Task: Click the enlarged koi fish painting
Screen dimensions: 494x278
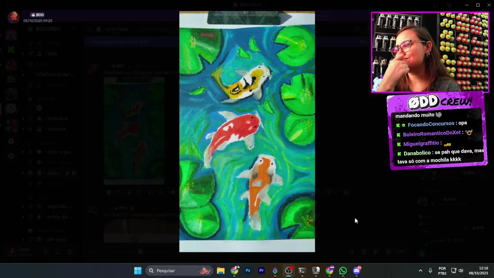Action: point(247,132)
